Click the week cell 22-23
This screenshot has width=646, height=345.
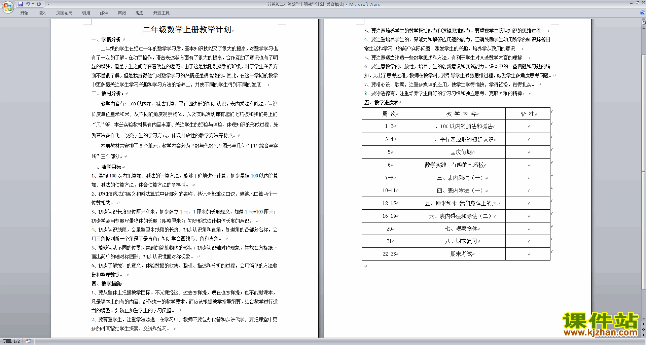pos(389,254)
